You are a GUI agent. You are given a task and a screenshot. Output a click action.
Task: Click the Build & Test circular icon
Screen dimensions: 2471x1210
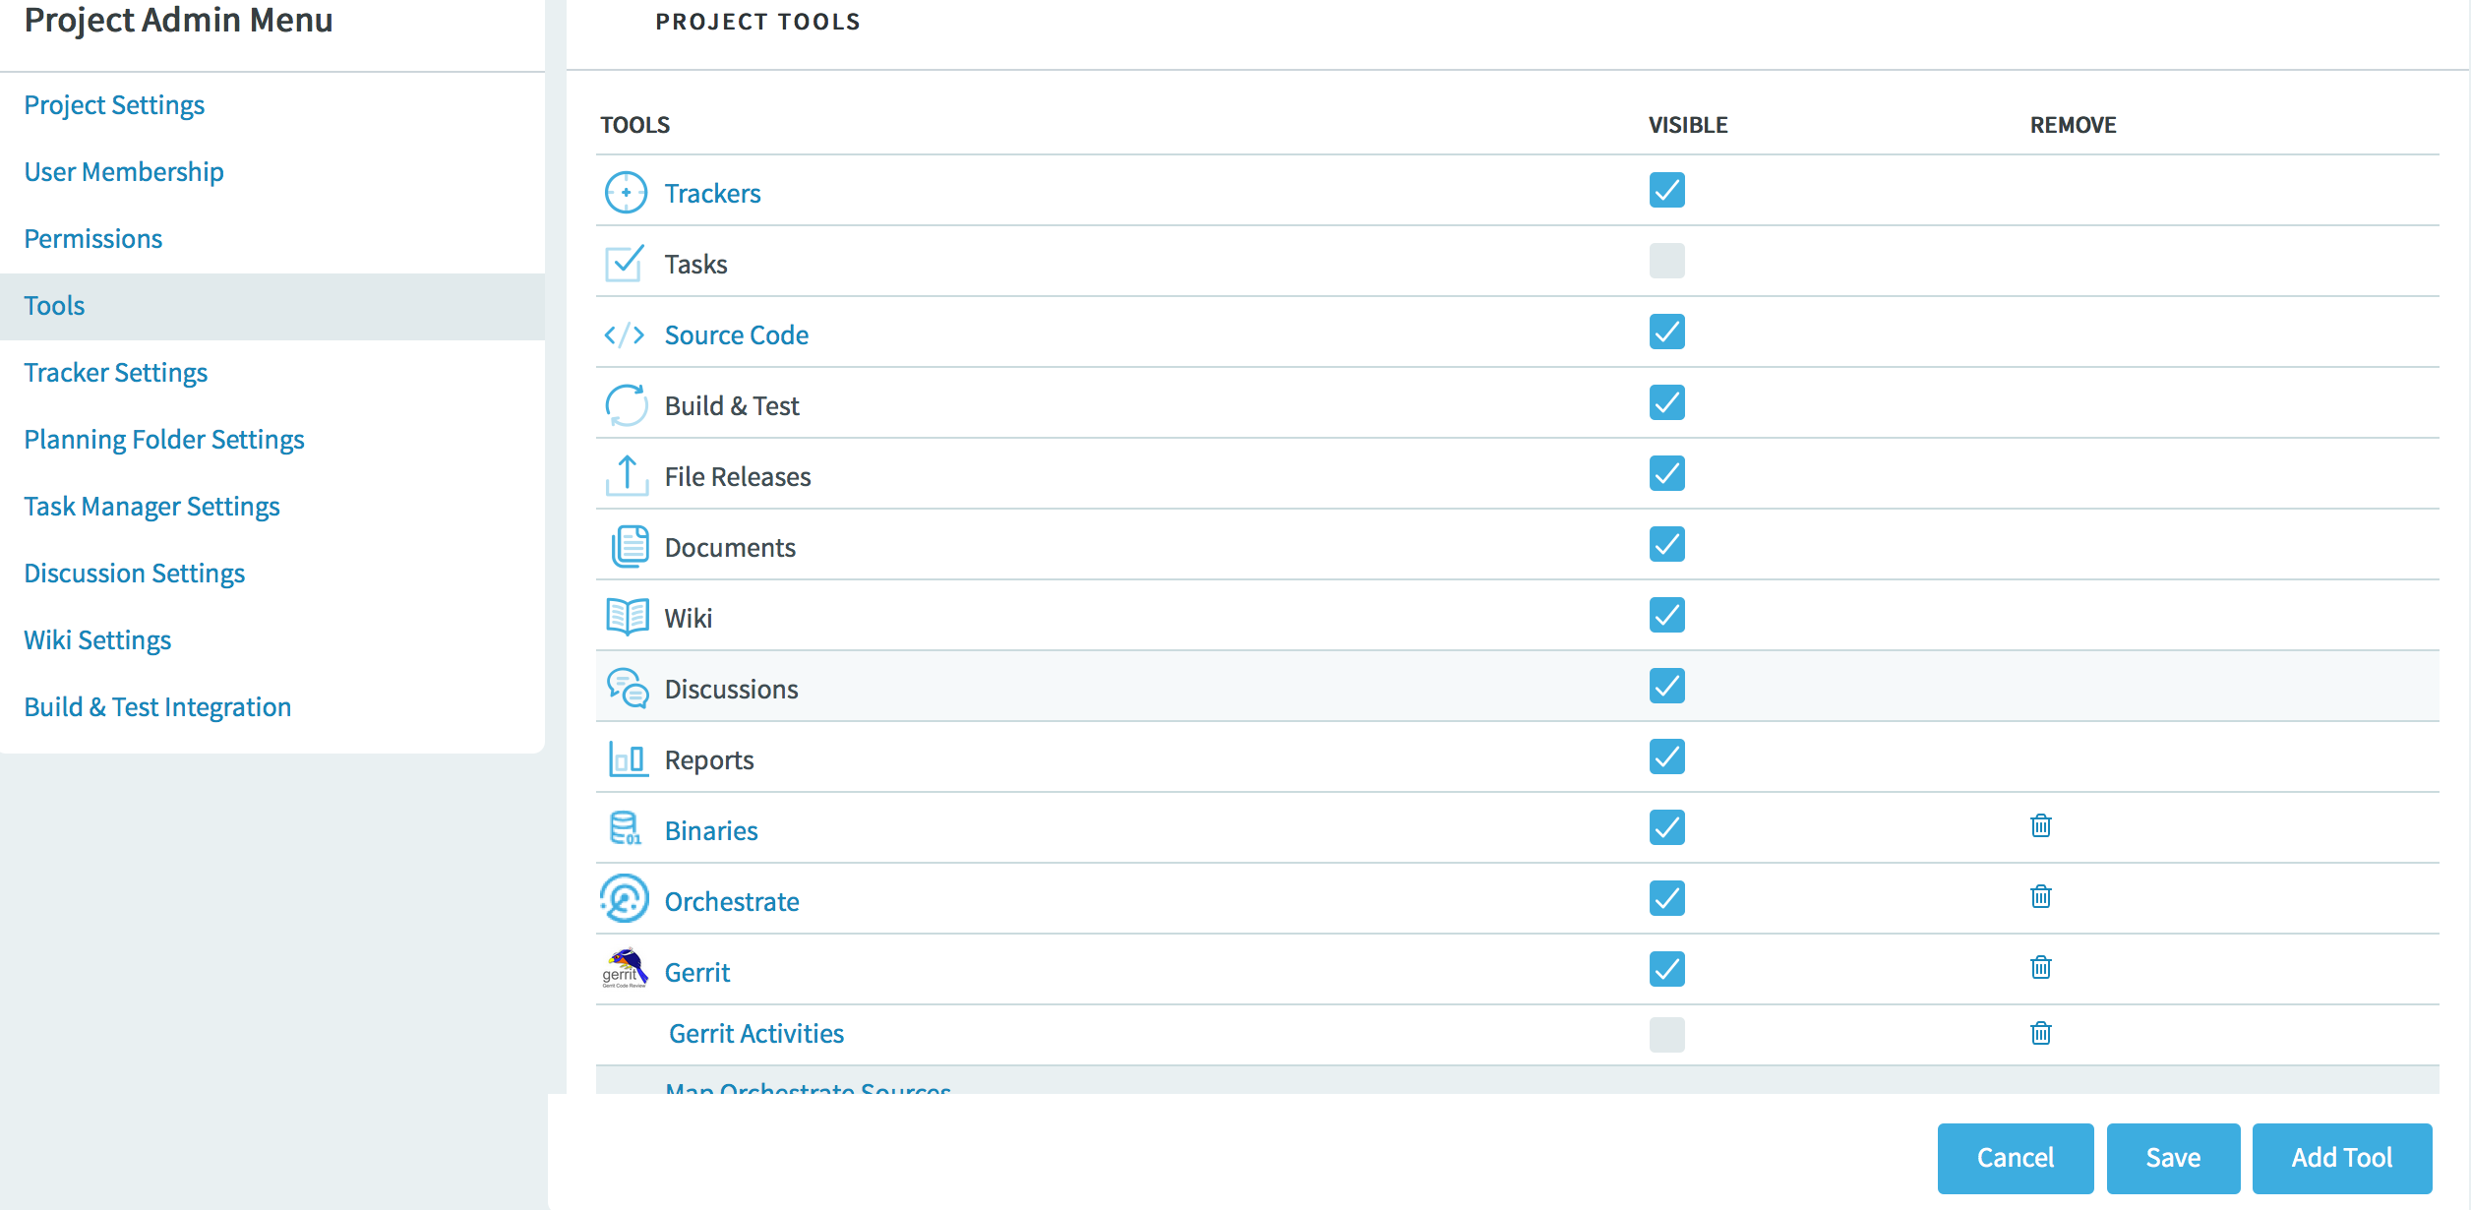pos(626,404)
